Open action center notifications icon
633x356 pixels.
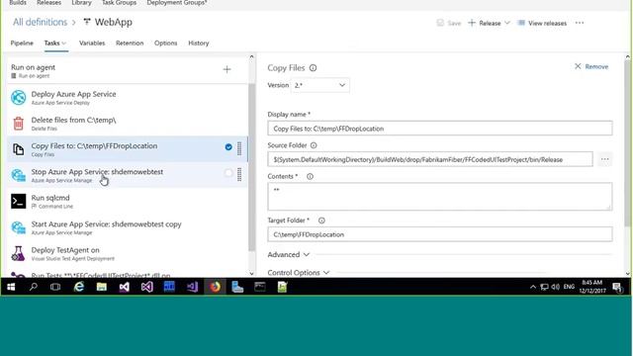pos(617,287)
